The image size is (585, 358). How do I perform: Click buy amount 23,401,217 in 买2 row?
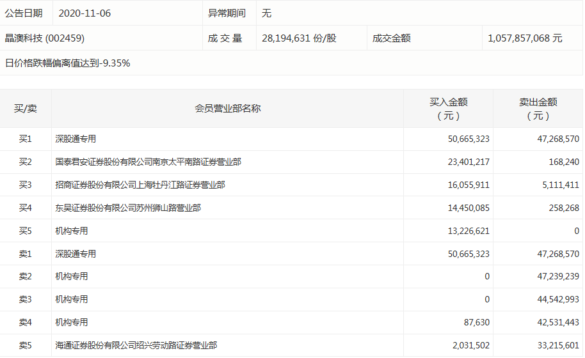pos(469,162)
